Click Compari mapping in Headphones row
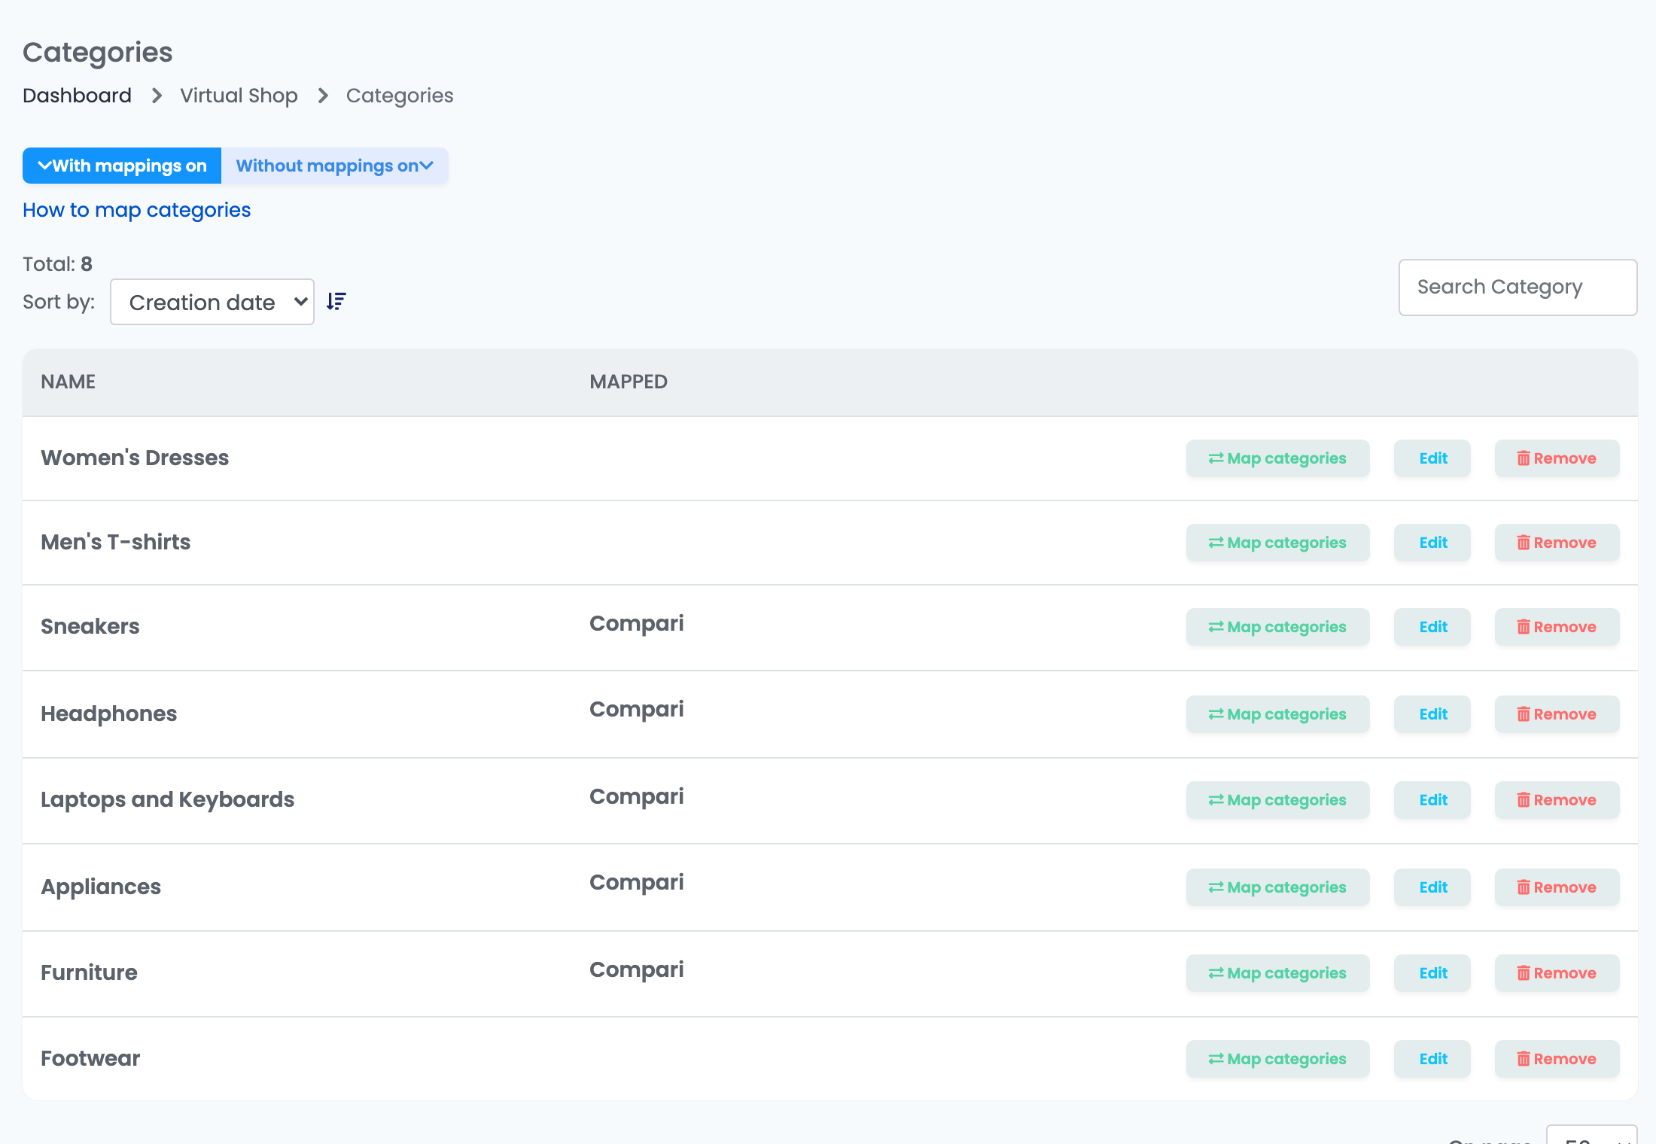This screenshot has width=1656, height=1144. coord(637,710)
